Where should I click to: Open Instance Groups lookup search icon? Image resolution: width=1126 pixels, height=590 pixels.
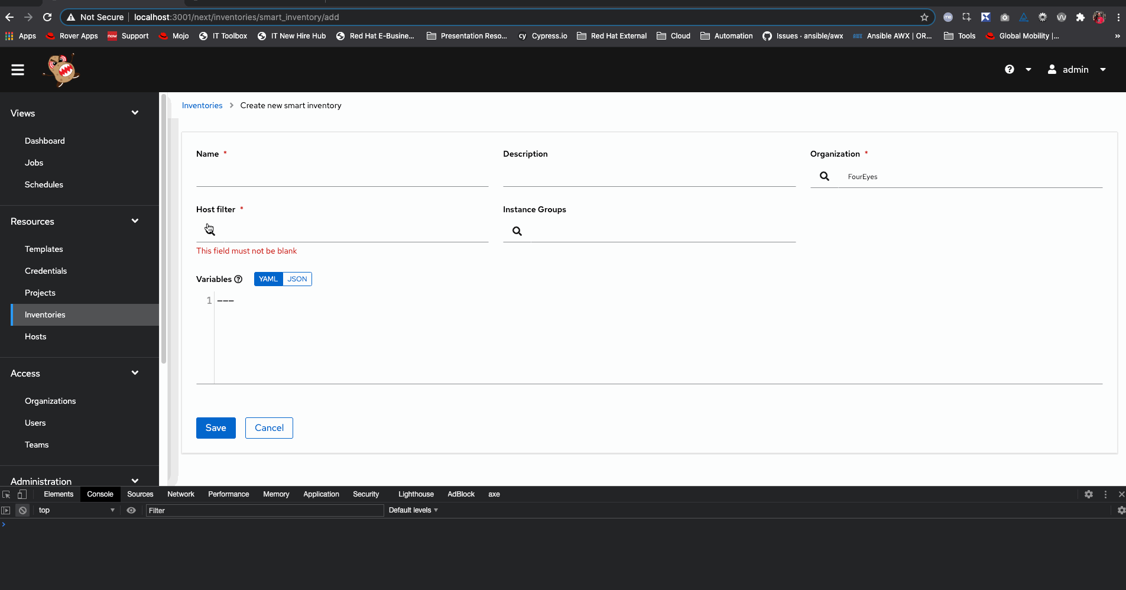click(517, 231)
